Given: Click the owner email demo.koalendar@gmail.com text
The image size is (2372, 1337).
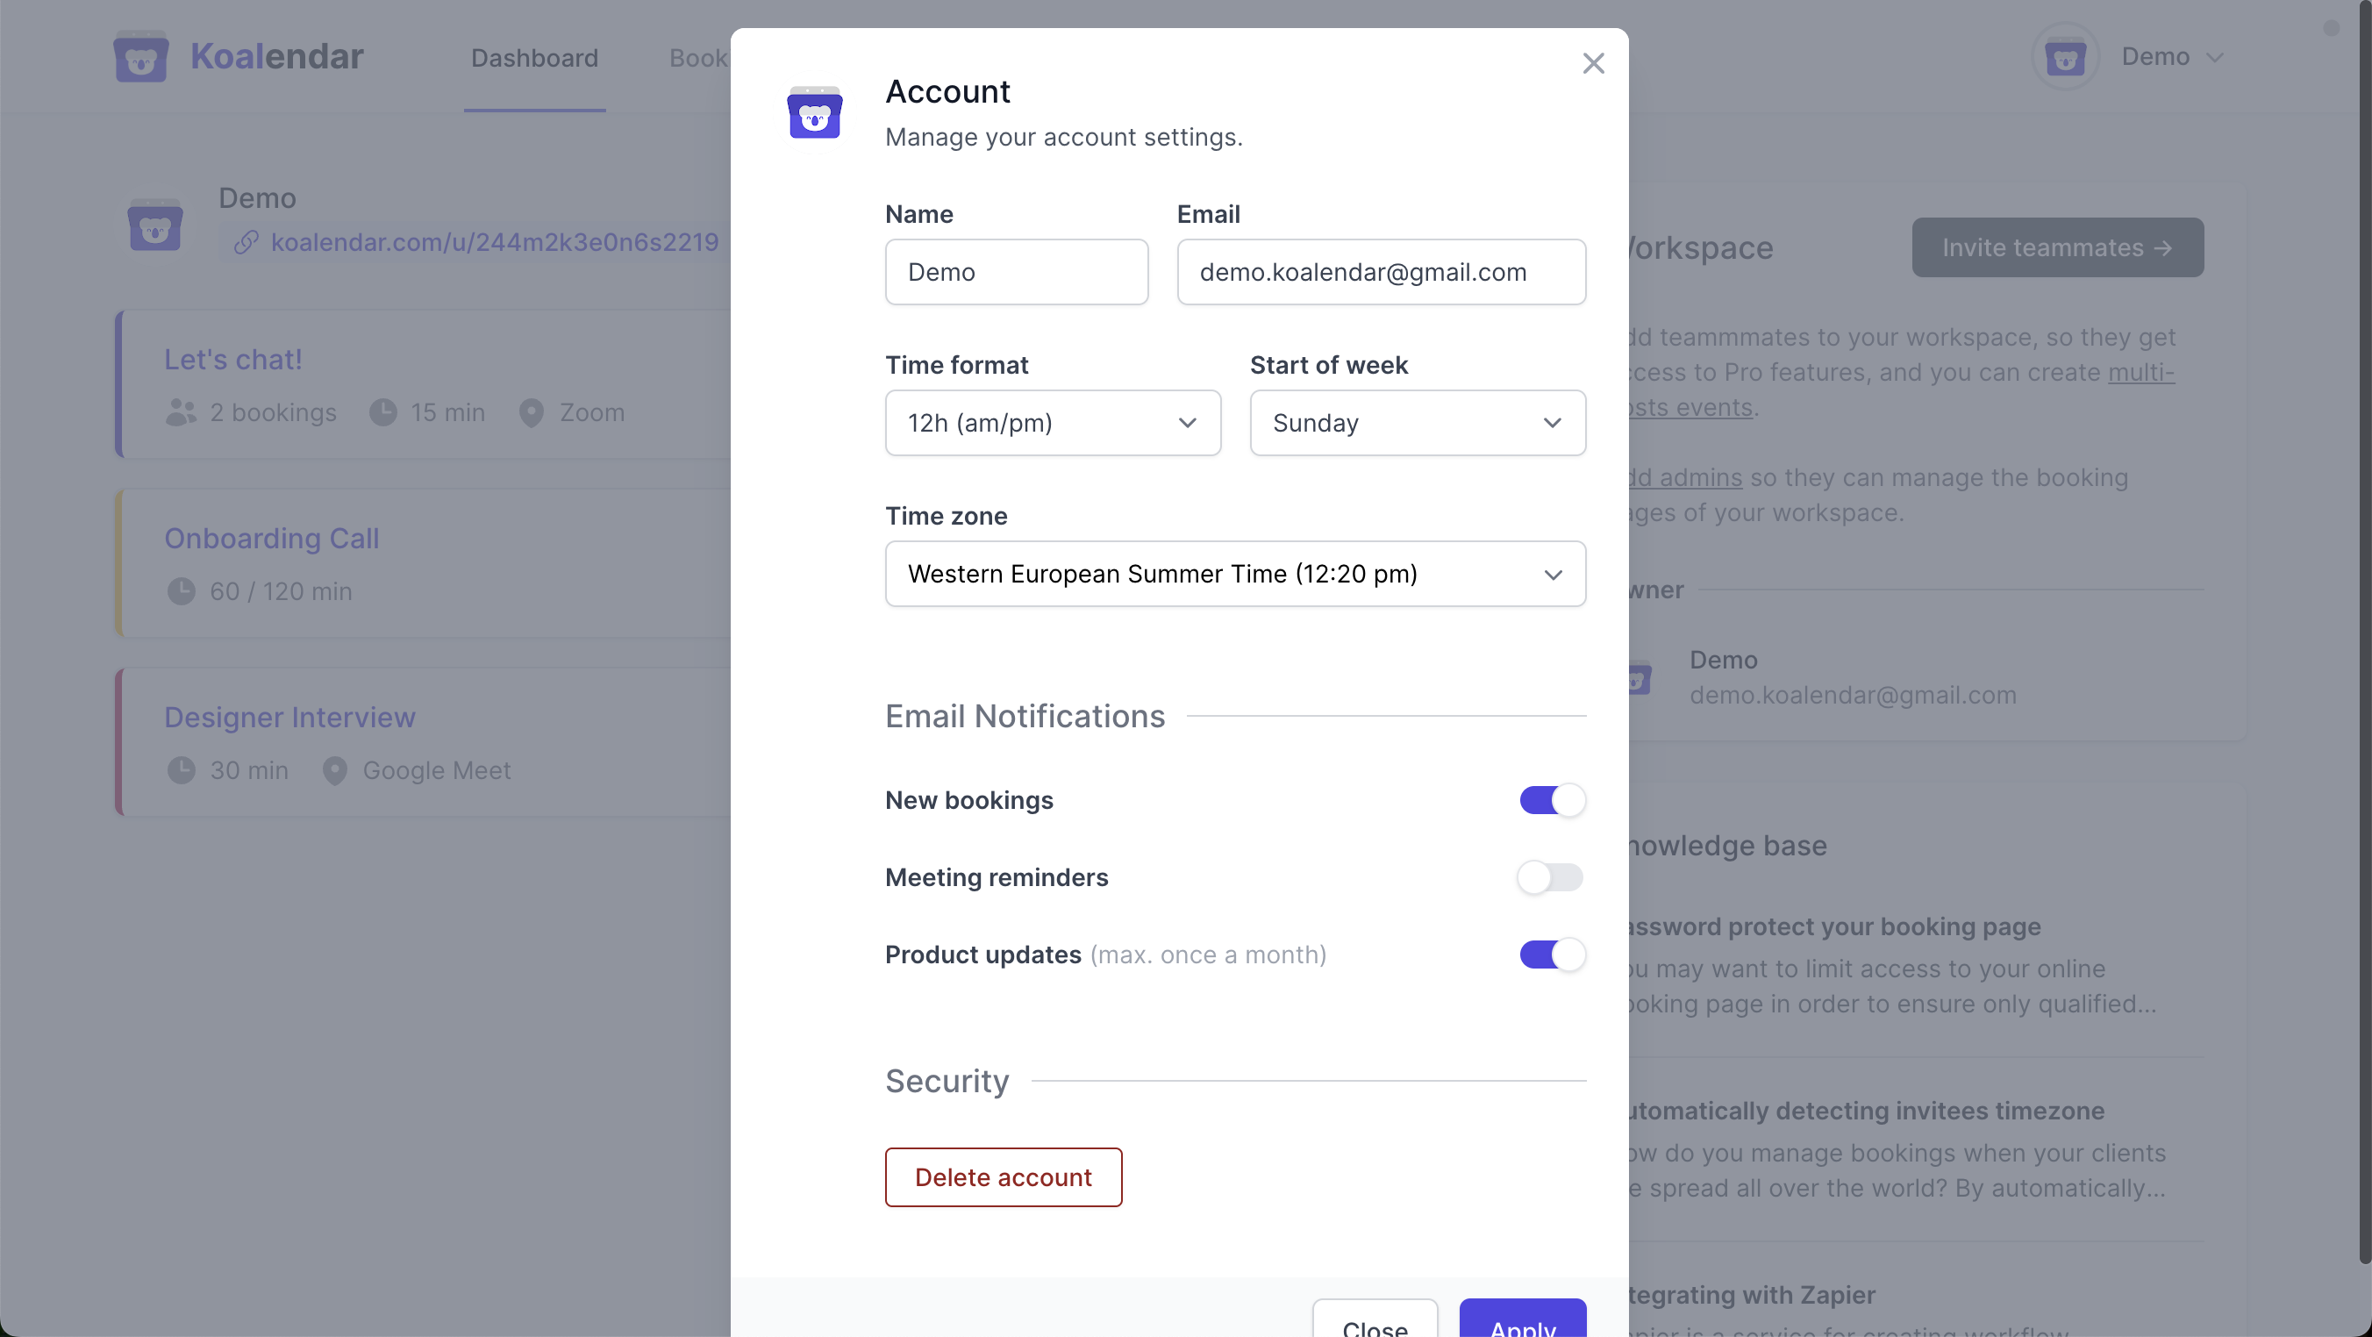Looking at the screenshot, I should coord(1853,695).
